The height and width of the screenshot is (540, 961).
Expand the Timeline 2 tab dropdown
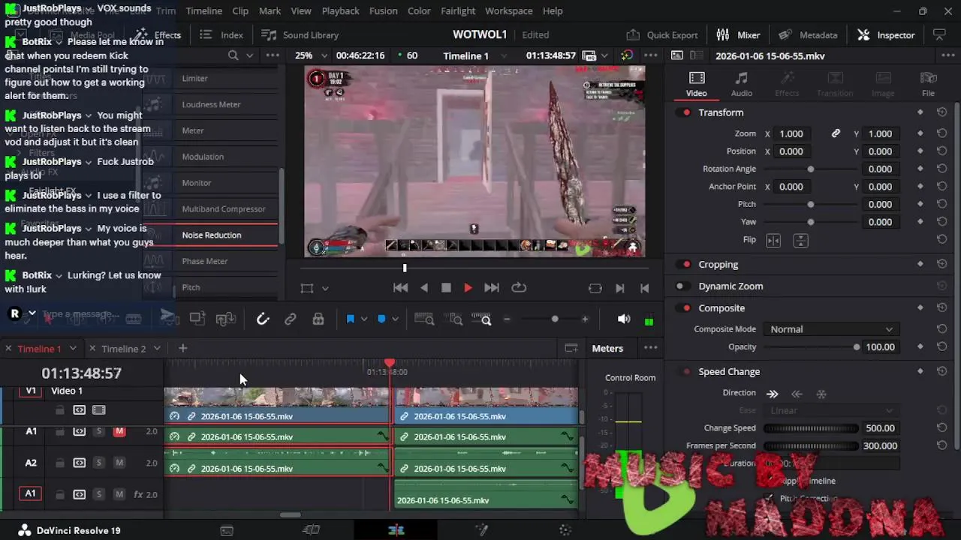pyautogui.click(x=157, y=349)
